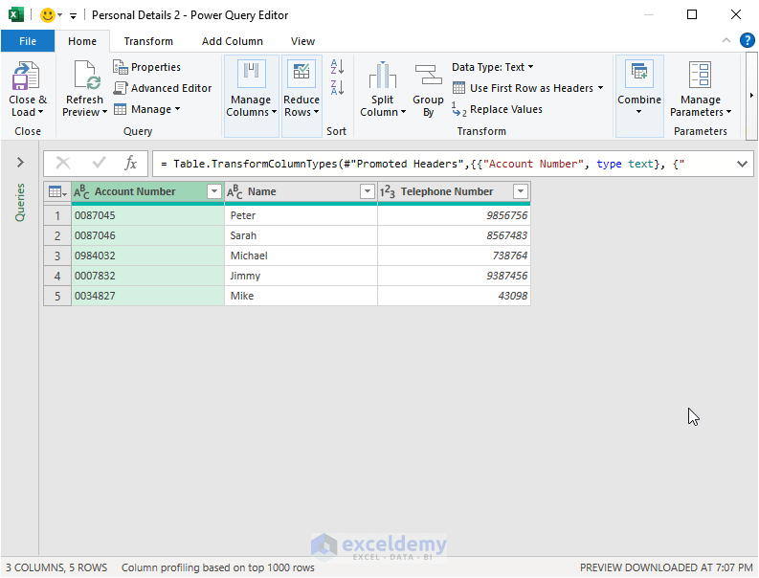Image resolution: width=759 pixels, height=578 pixels.
Task: Click the Manage Parameters icon
Action: pyautogui.click(x=700, y=75)
